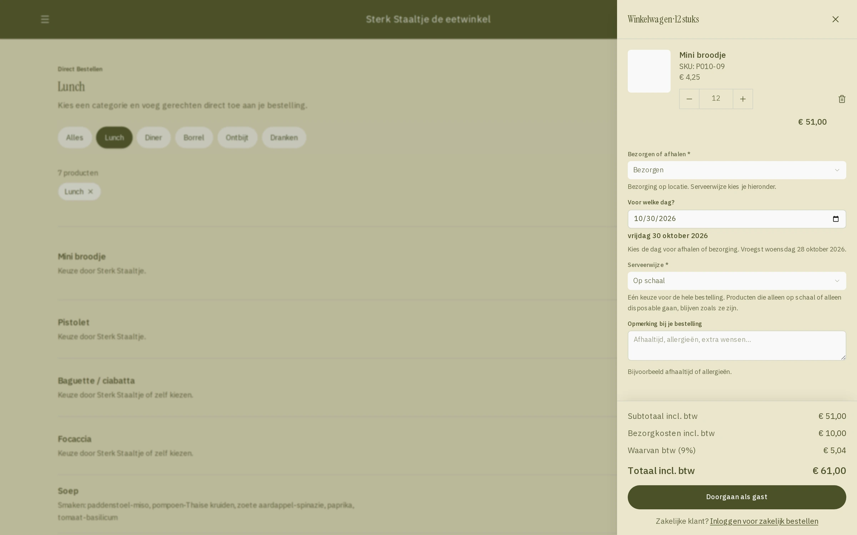Viewport: 857px width, 535px height.
Task: Expand the Bezorgen of afhalen dropdown
Action: pyautogui.click(x=737, y=170)
